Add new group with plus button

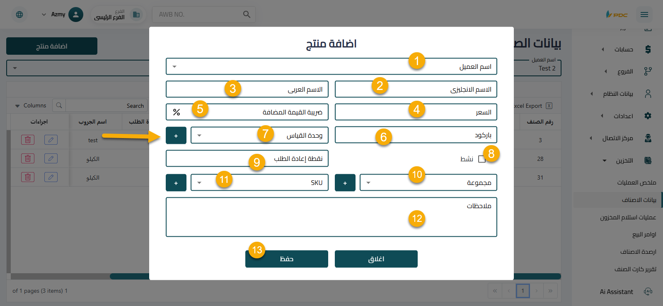(345, 183)
